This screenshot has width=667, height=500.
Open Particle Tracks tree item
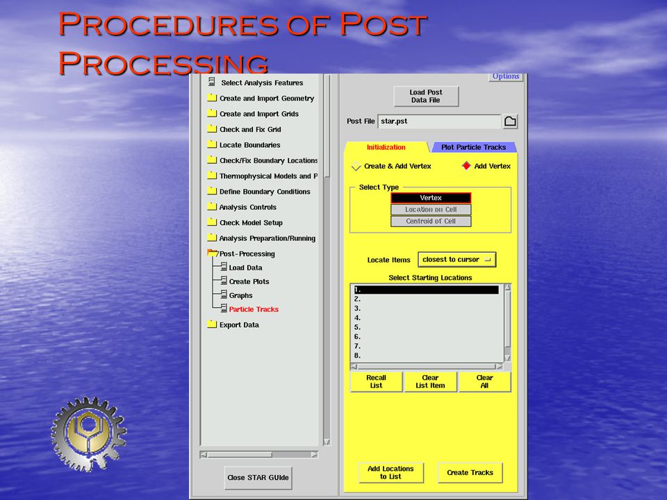[254, 309]
